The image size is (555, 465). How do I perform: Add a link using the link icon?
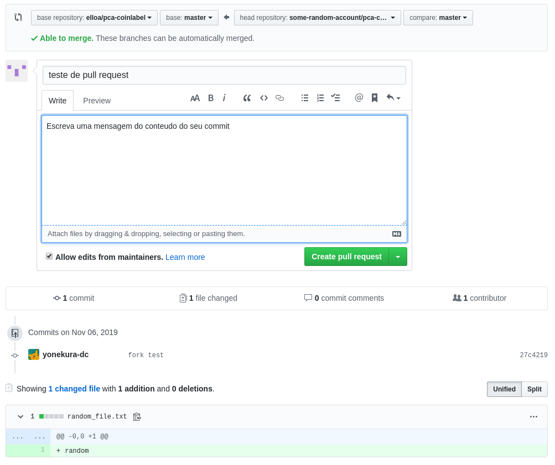pyautogui.click(x=279, y=98)
